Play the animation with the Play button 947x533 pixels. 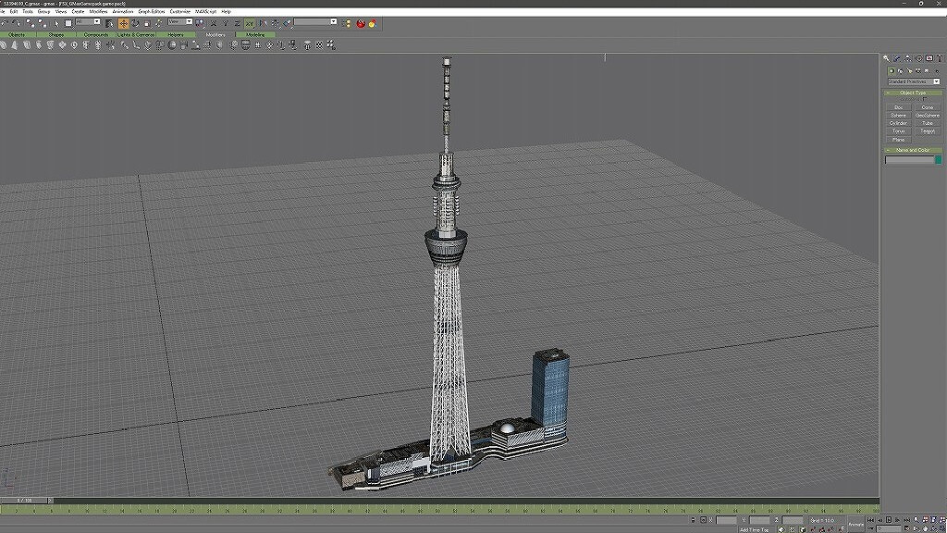click(889, 520)
